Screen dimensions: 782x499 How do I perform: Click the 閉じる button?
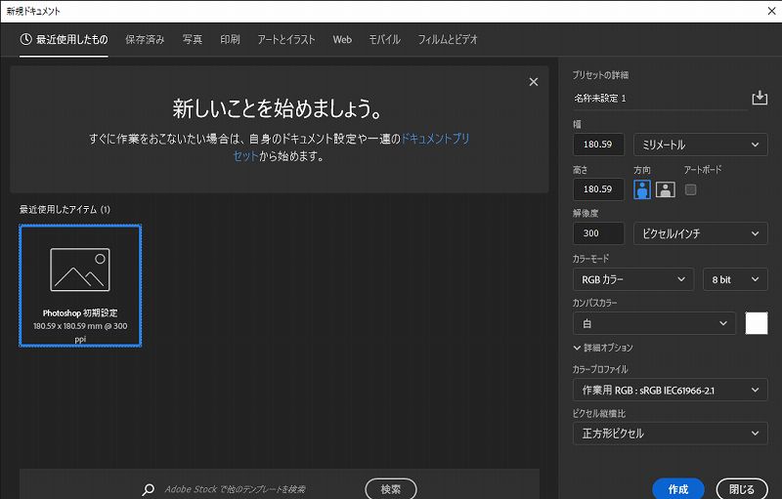point(742,489)
